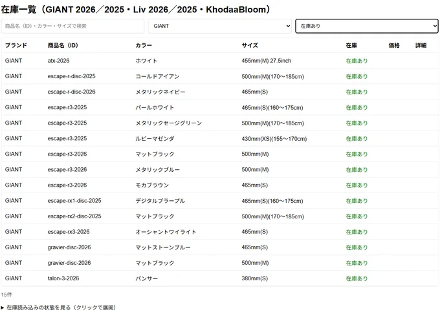Select the escape-rx1-disc-2025 product cell
440x321 pixels.
click(74, 201)
